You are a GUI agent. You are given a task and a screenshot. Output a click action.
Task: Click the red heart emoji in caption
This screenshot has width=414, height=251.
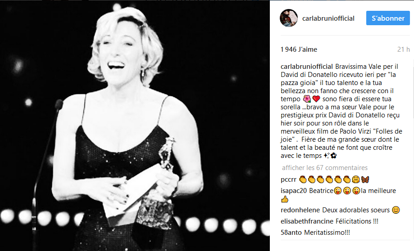(x=316, y=99)
